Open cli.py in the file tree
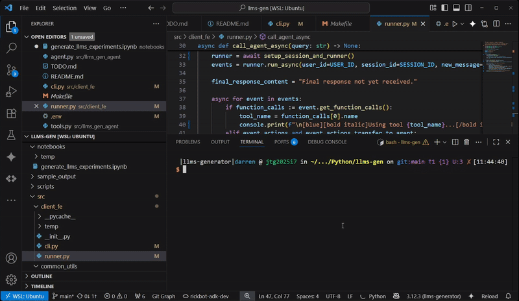The height and width of the screenshot is (301, 519). [51, 247]
